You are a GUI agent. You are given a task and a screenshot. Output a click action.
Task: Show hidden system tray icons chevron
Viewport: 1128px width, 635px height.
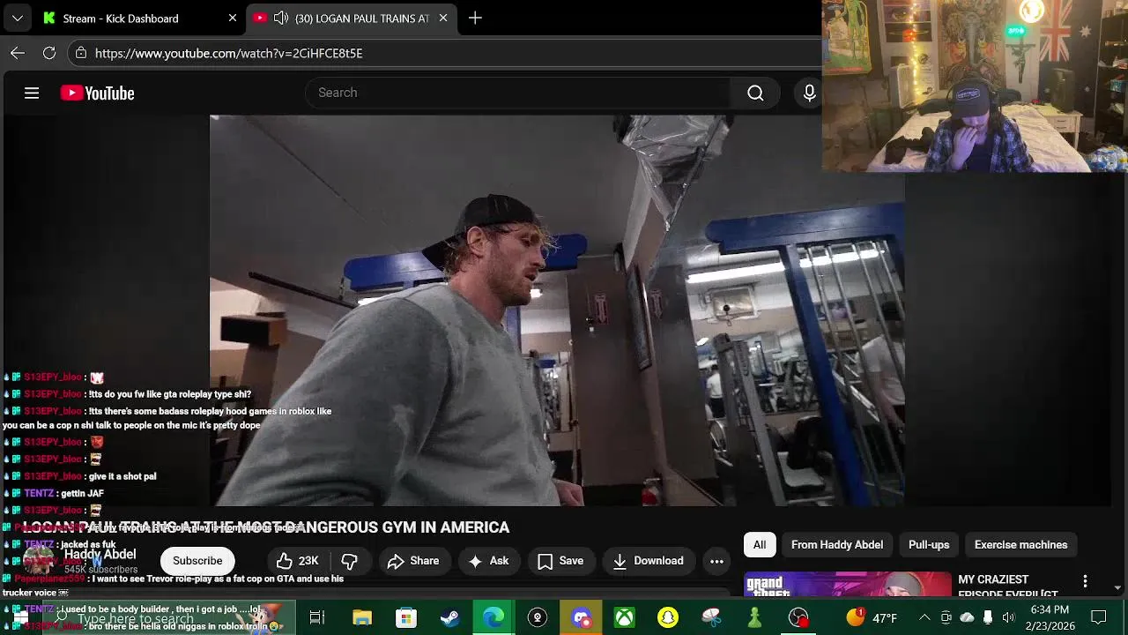[x=924, y=617]
